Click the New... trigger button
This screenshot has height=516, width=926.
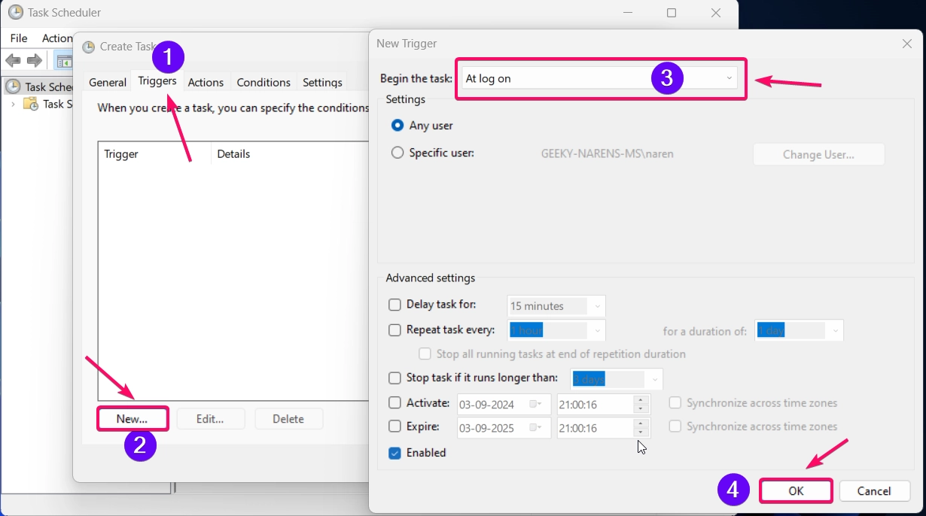(133, 419)
